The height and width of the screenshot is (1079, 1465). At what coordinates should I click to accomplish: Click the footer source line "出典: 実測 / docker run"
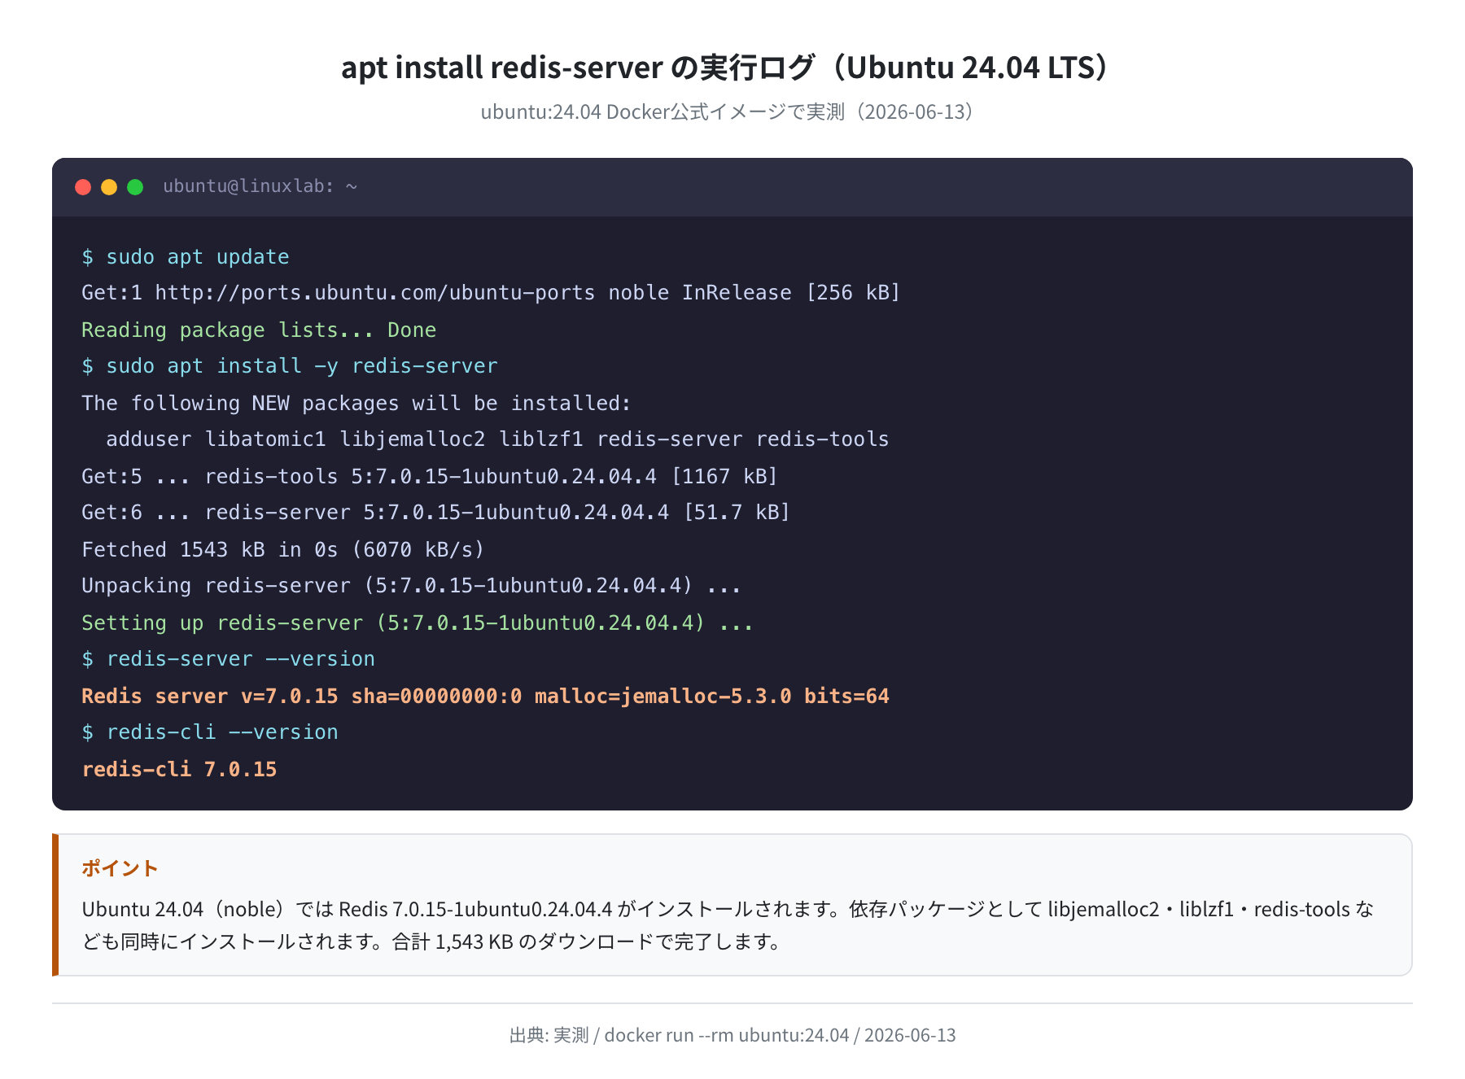(732, 1035)
